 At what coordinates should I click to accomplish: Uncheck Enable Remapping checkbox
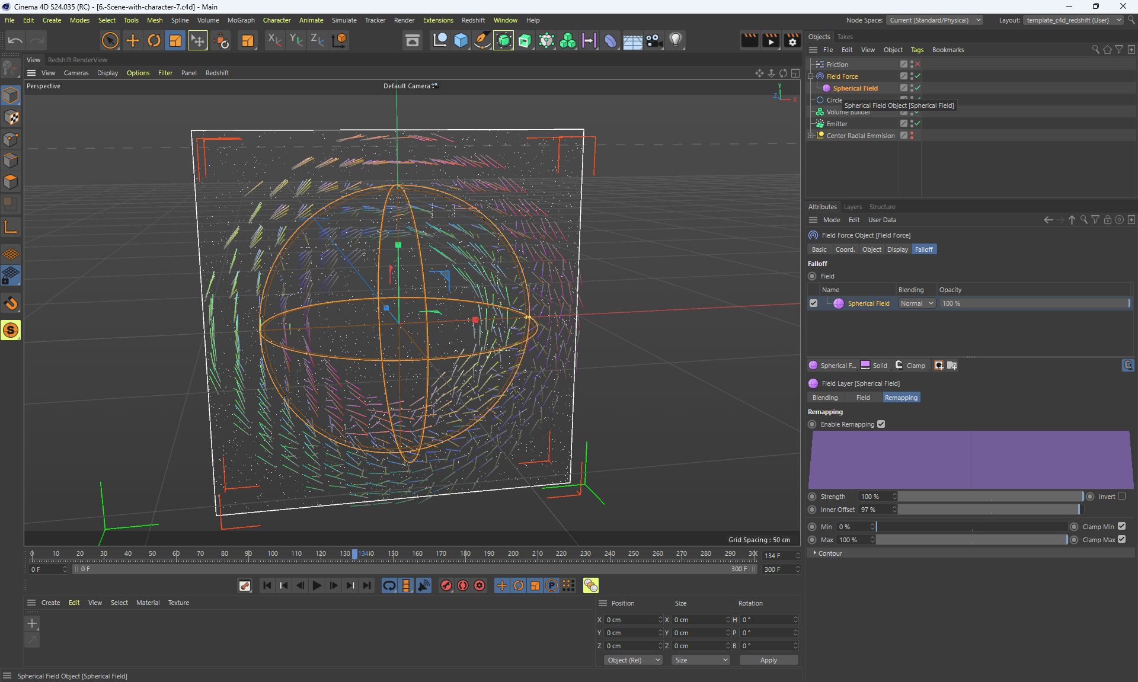[881, 424]
